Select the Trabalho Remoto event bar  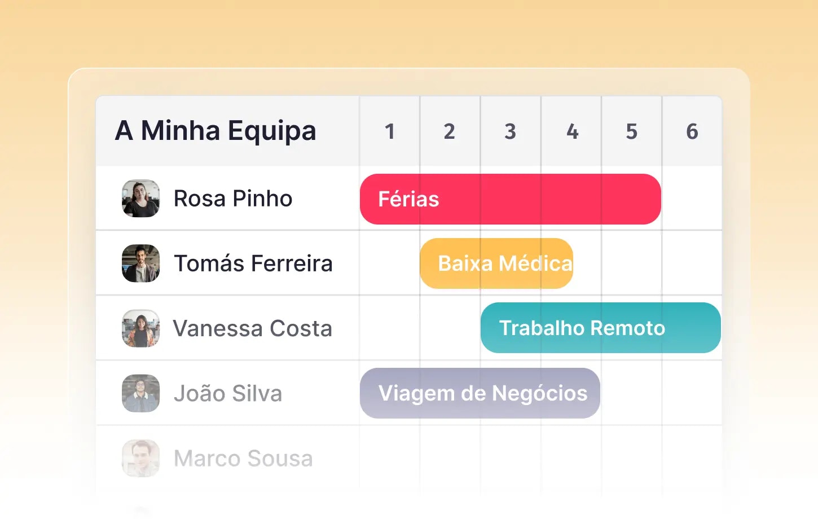600,328
